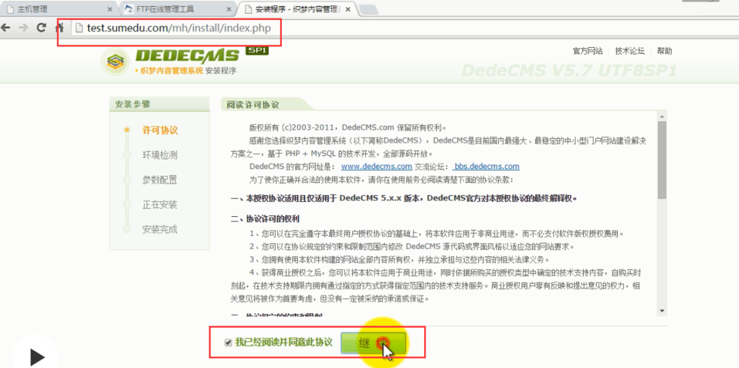Toggle the 我已经阅读并同意此协议 checkbox
The image size is (739, 368).
228,342
